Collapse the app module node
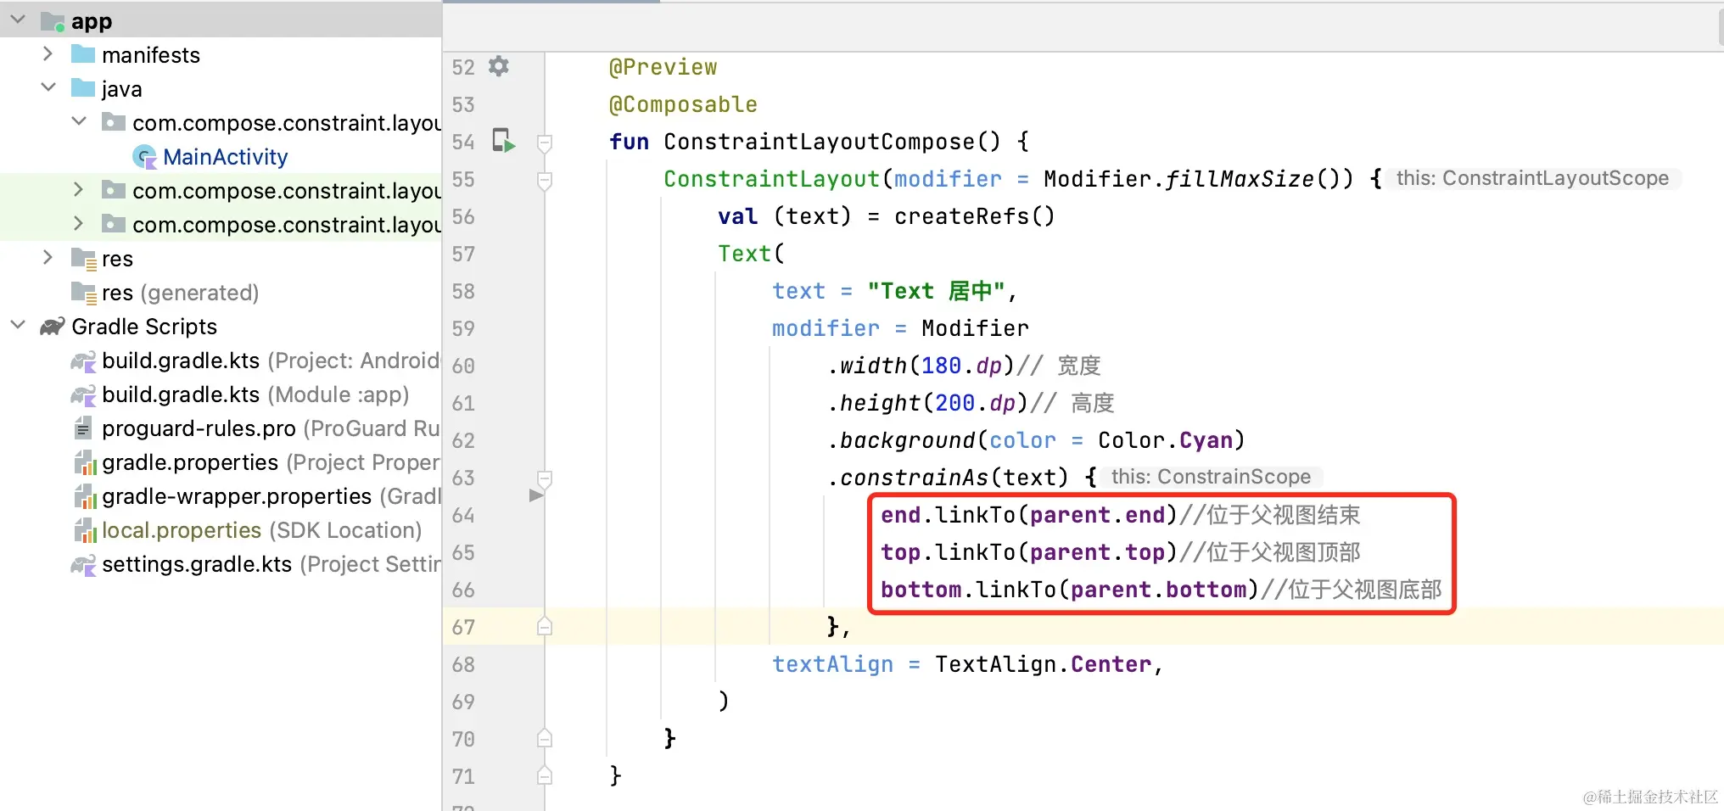The height and width of the screenshot is (811, 1724). click(18, 20)
